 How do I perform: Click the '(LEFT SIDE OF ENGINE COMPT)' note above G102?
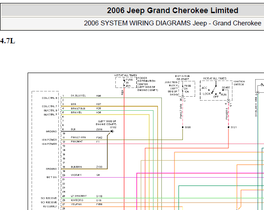[x=106, y=122]
